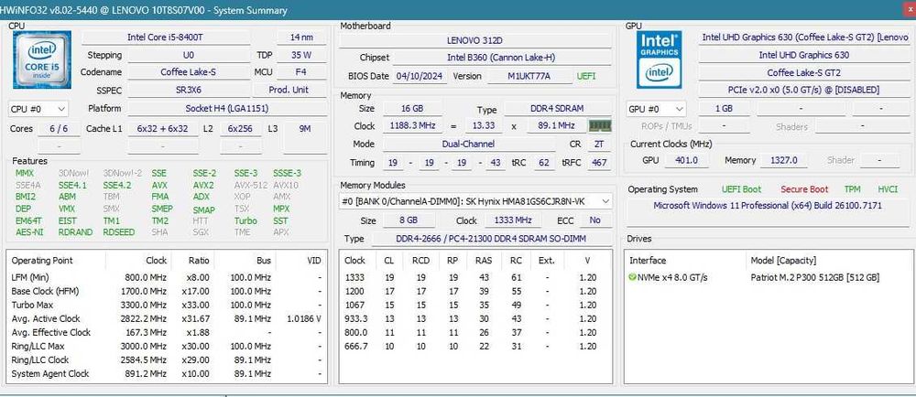Viewport: 916px width, 397px height.
Task: Click the memory size 16 GB field
Action: tap(412, 109)
